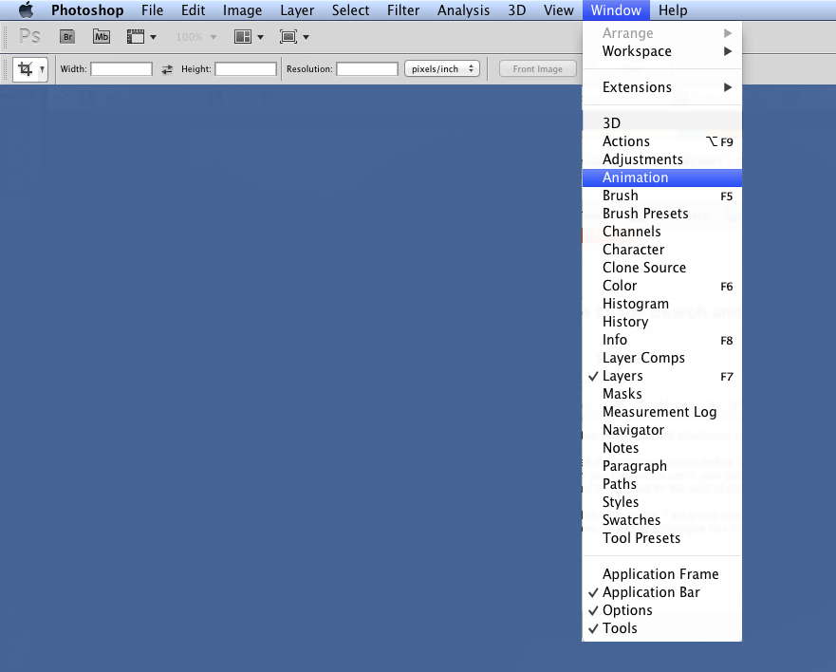
Task: Open the View Extras dropdown arrow
Action: [154, 37]
